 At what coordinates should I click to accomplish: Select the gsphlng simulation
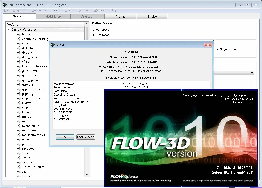(27, 94)
